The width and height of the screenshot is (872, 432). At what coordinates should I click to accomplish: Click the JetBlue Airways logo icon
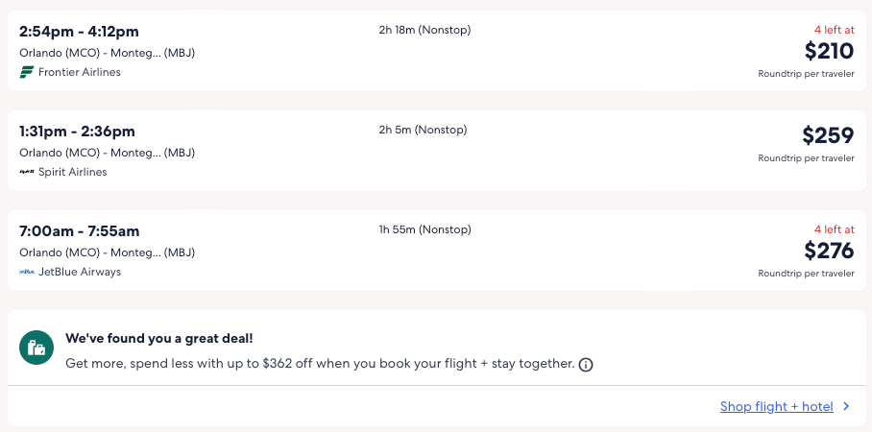tap(27, 272)
